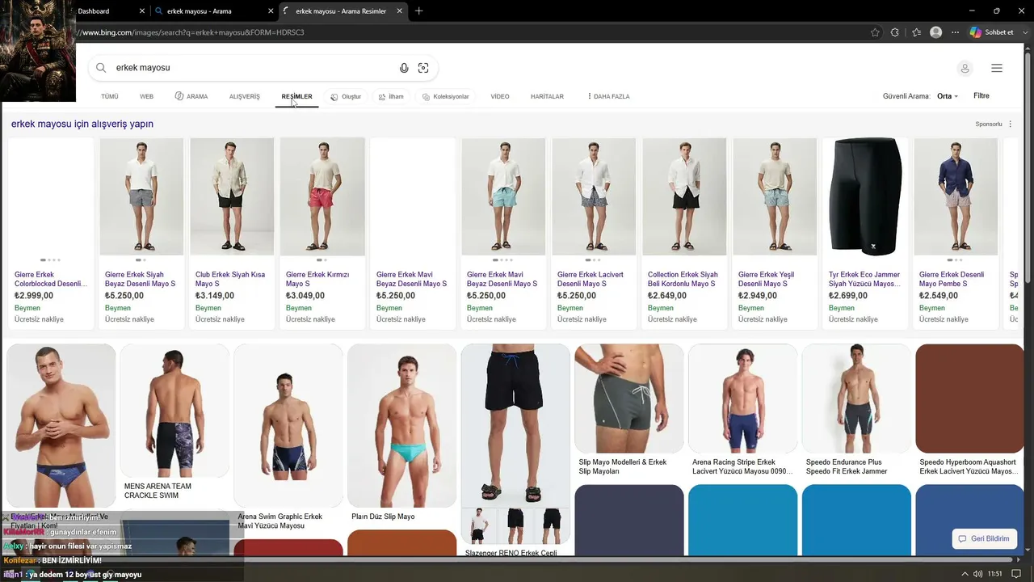Viewport: 1034px width, 582px height.
Task: Open the browser extensions icon
Action: pyautogui.click(x=895, y=32)
